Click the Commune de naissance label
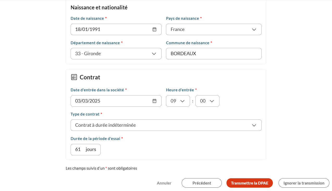The width and height of the screenshot is (332, 191). click(x=188, y=43)
